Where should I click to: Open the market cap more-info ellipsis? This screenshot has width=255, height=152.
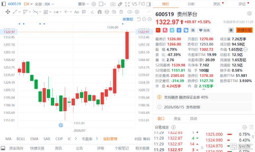245,49
